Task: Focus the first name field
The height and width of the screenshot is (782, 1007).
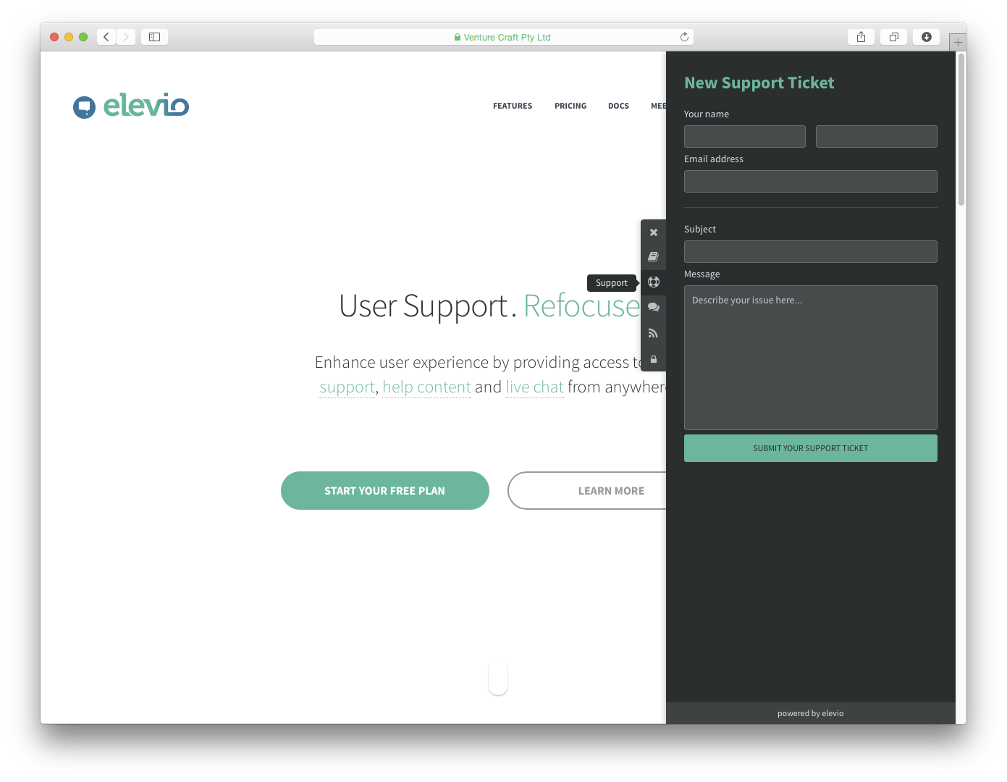Action: [745, 136]
